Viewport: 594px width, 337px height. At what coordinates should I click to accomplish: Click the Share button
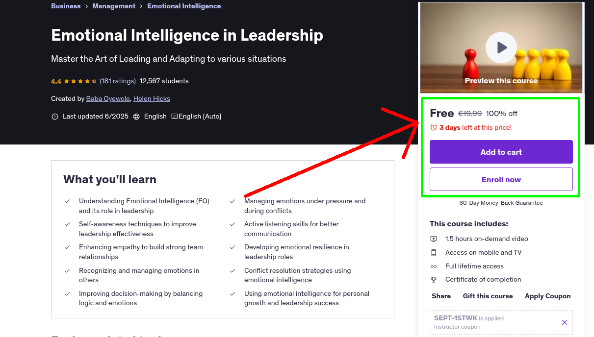coord(441,296)
